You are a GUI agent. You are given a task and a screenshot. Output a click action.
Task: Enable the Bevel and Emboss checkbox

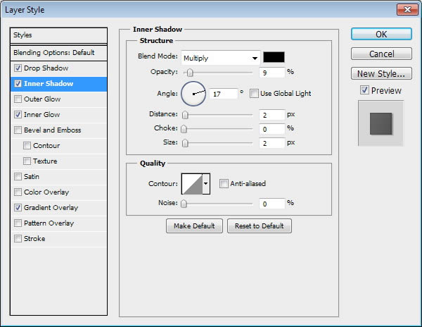(x=18, y=130)
